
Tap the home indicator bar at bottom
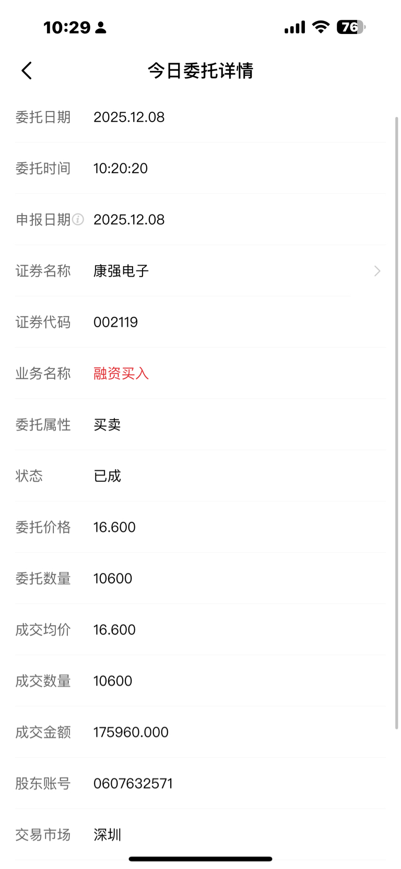[x=200, y=859]
